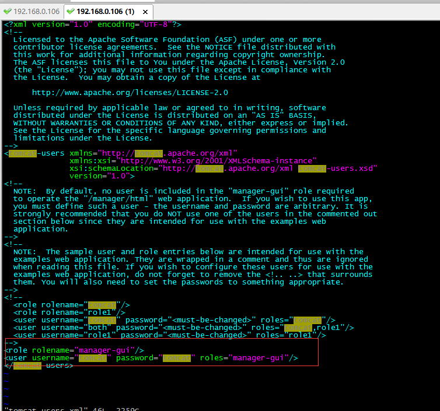
Task: Click green check icon on 192.168.0.106 (1) tab
Action: pos(71,11)
